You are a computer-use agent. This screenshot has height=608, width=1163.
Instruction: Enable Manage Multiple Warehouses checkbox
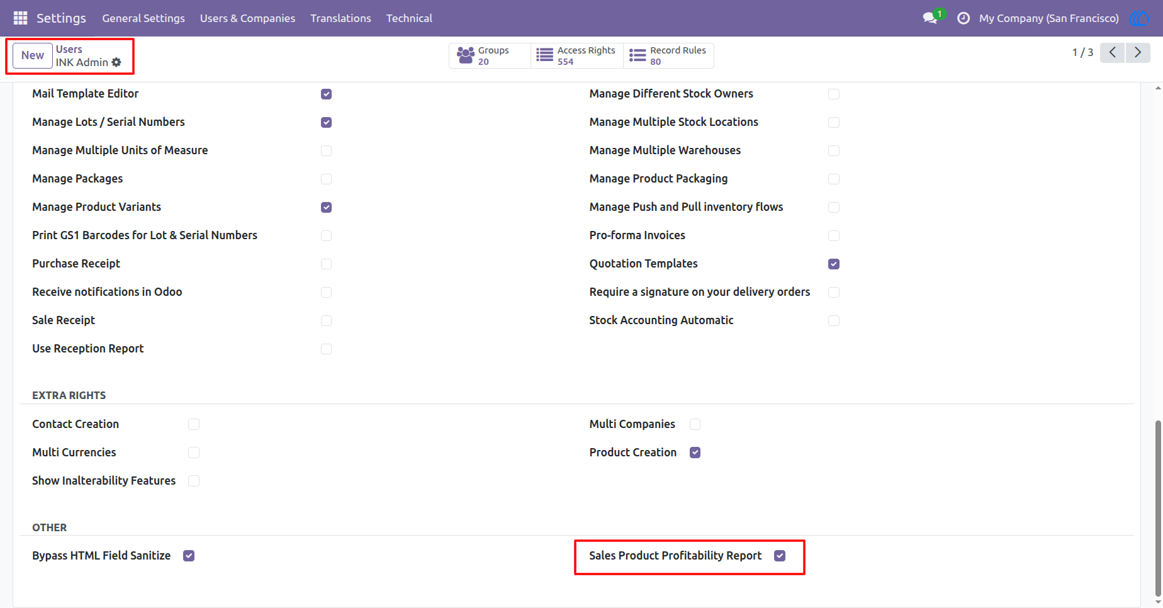pos(834,150)
